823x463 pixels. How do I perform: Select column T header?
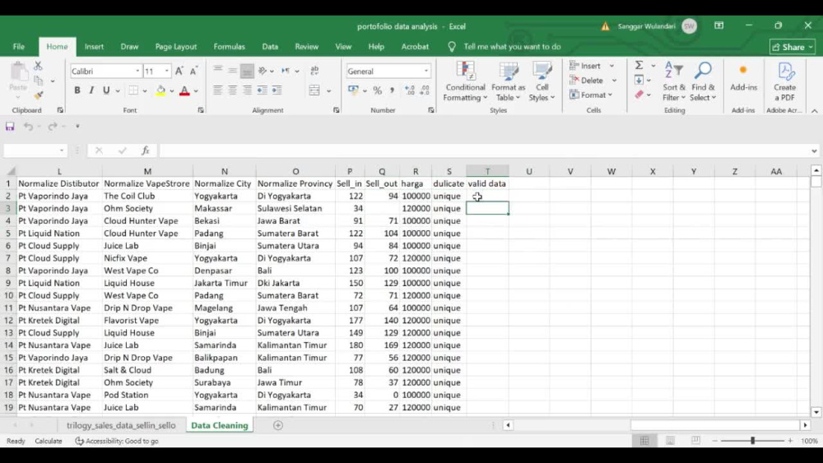click(x=487, y=171)
